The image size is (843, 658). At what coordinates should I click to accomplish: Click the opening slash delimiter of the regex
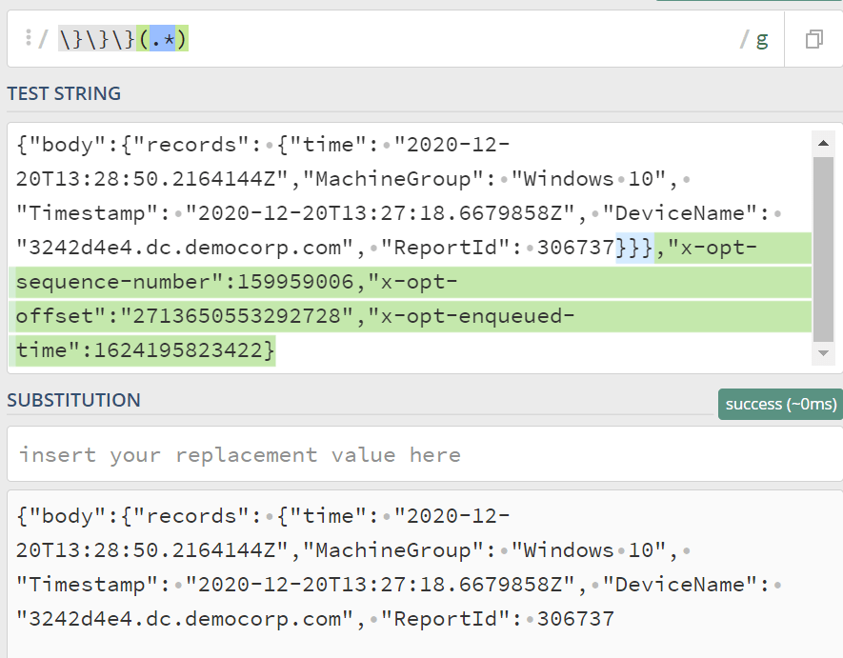(x=45, y=39)
